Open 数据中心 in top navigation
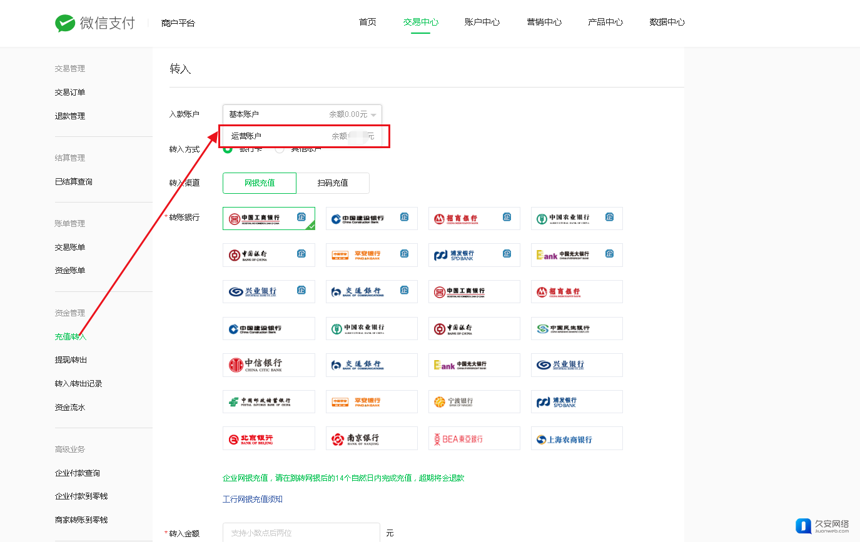Image resolution: width=860 pixels, height=542 pixels. pyautogui.click(x=667, y=23)
